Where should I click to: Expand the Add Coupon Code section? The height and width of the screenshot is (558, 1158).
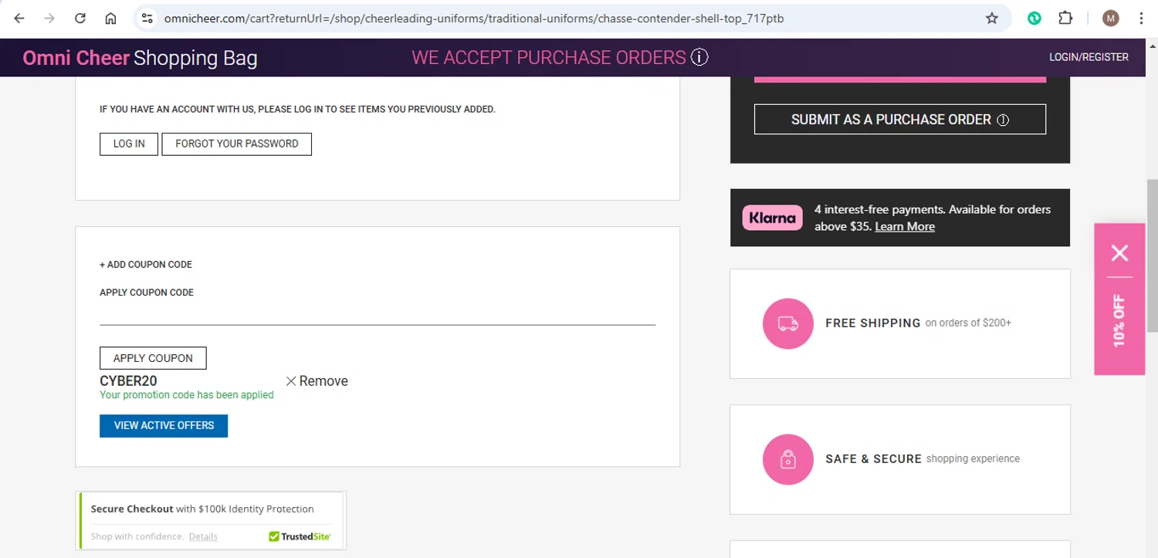146,265
